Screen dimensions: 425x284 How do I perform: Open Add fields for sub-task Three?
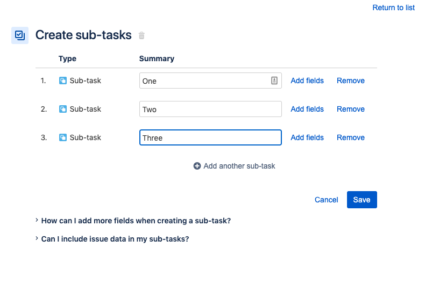click(307, 137)
